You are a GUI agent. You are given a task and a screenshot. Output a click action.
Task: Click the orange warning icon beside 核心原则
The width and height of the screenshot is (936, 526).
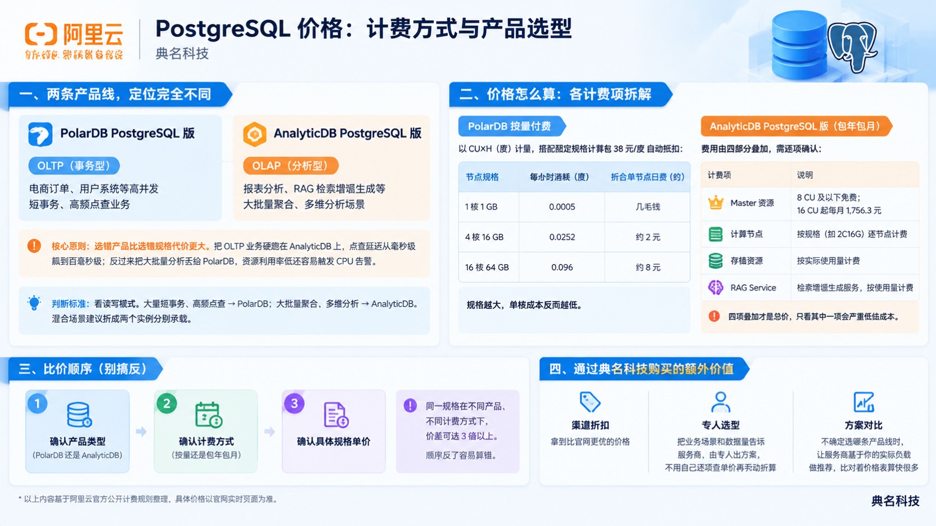(34, 246)
